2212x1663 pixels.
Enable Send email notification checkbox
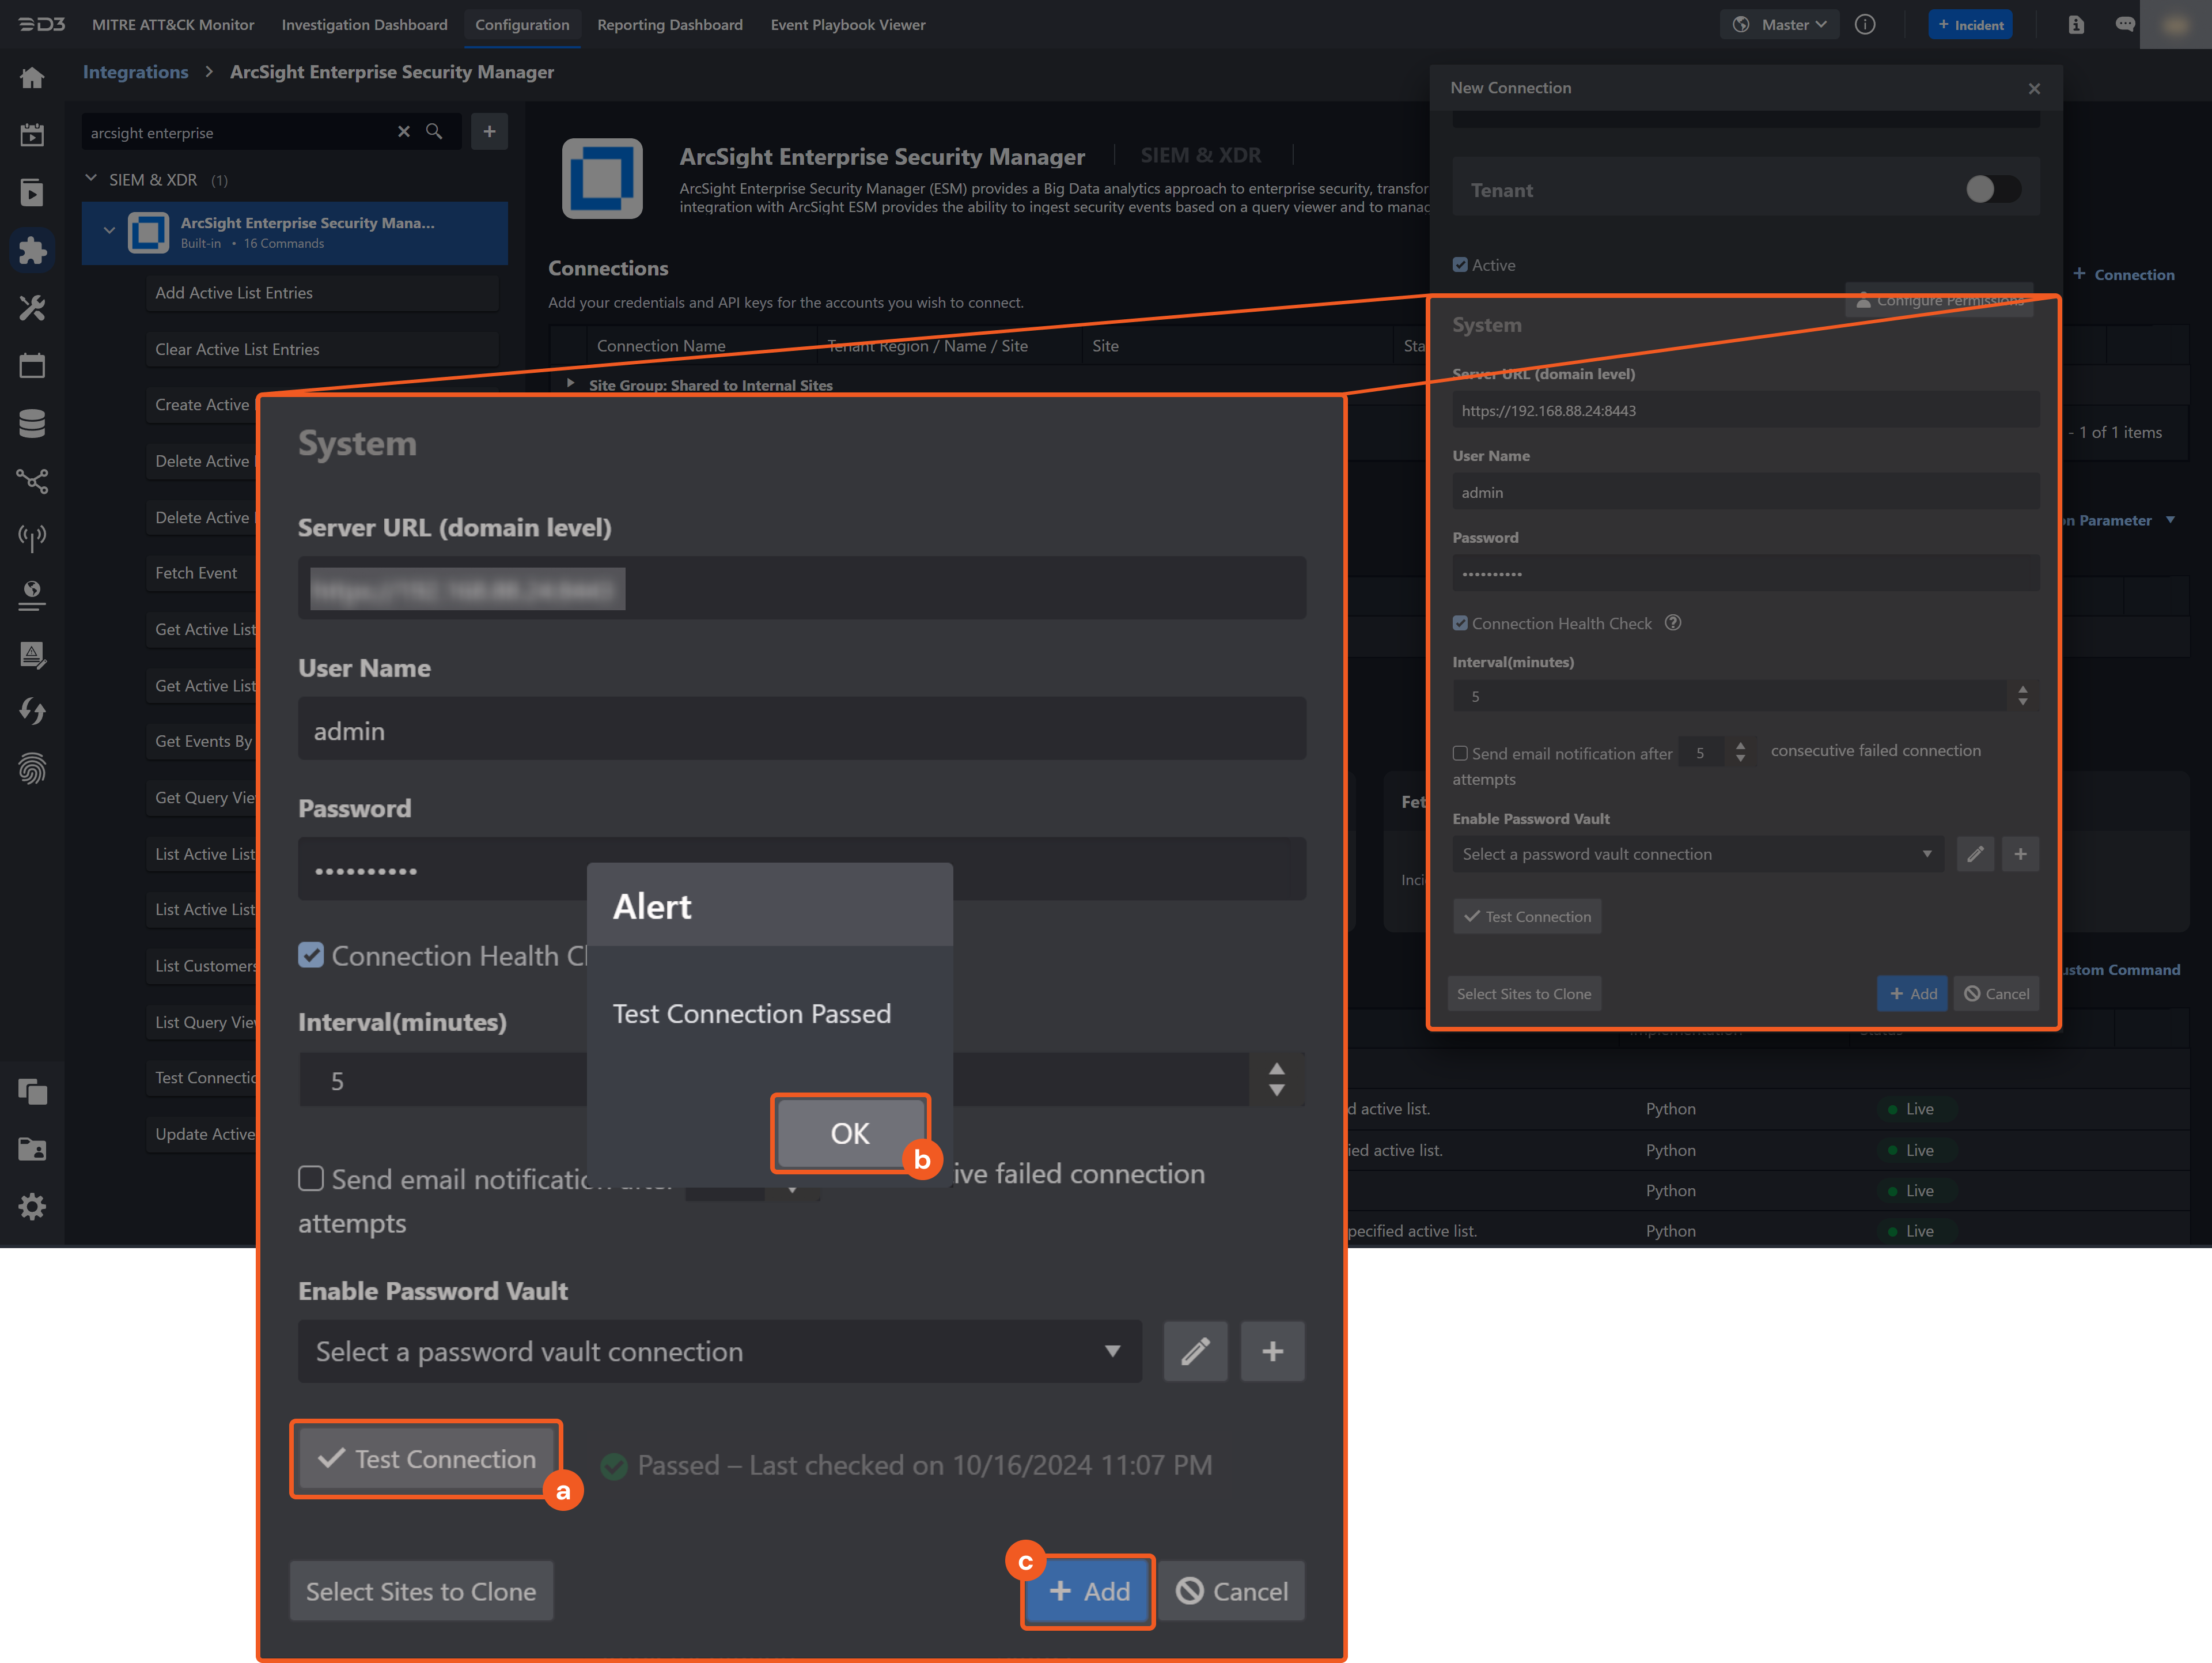311,1179
